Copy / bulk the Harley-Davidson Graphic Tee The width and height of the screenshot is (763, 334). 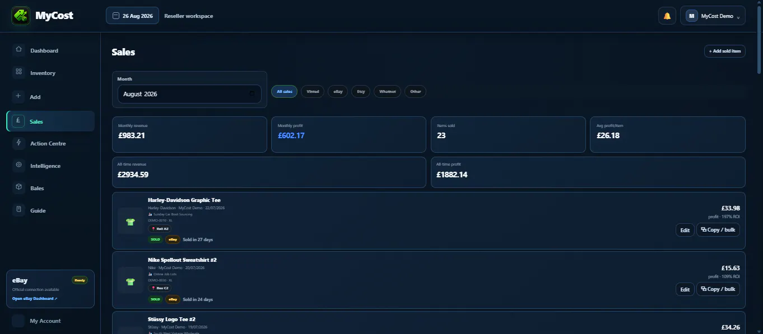[718, 230]
